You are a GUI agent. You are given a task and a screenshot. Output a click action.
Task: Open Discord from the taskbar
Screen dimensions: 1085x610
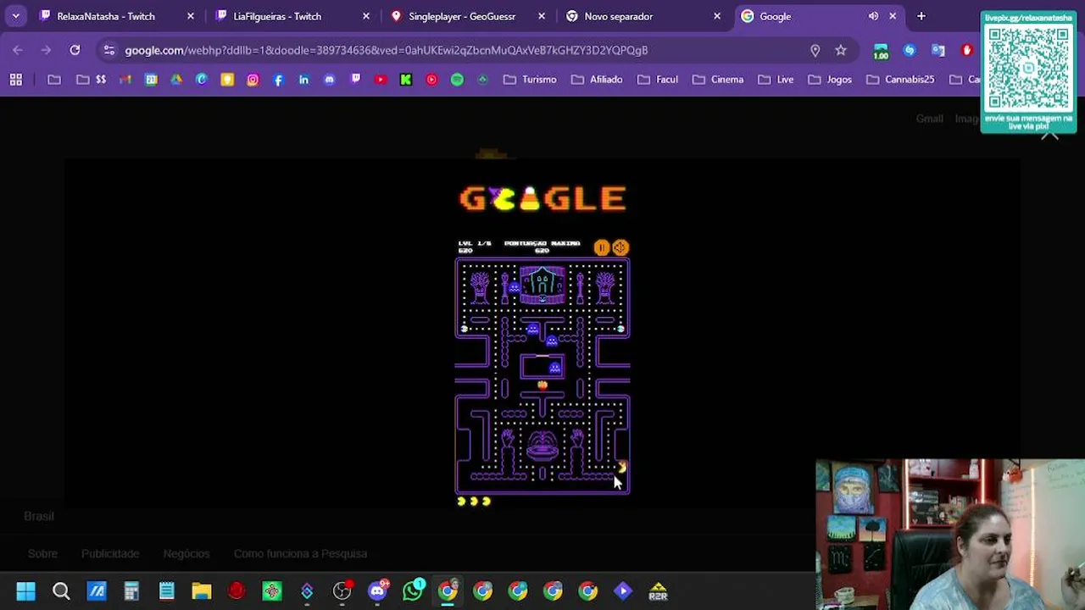[x=378, y=591]
